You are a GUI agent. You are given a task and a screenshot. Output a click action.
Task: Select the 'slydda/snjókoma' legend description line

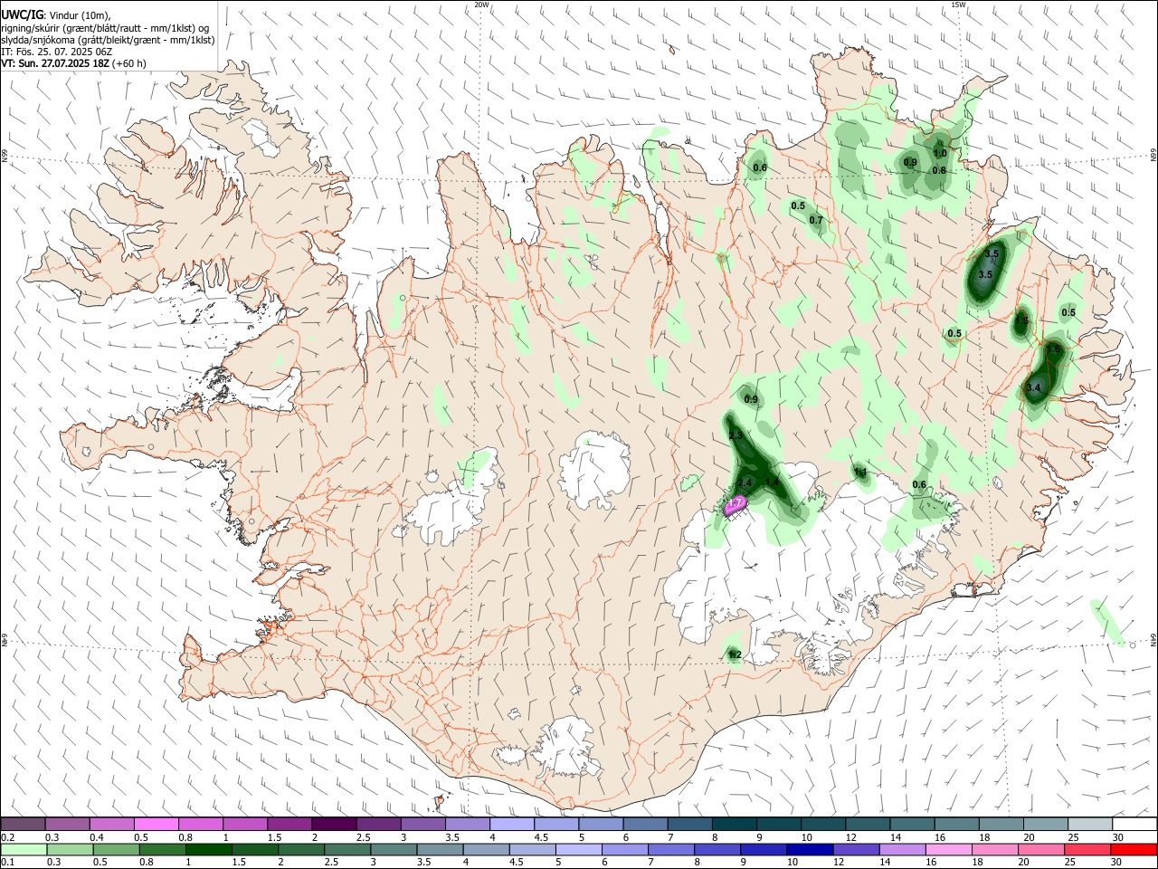(x=108, y=40)
